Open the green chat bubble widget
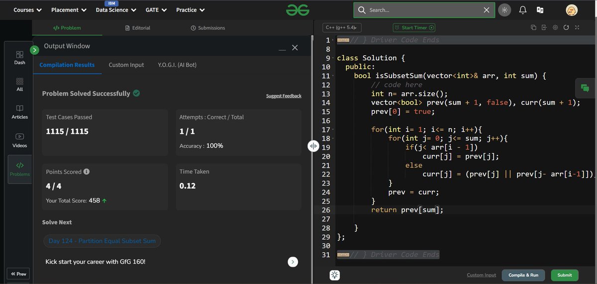Viewport: 597px width, 284px height. 586,88
